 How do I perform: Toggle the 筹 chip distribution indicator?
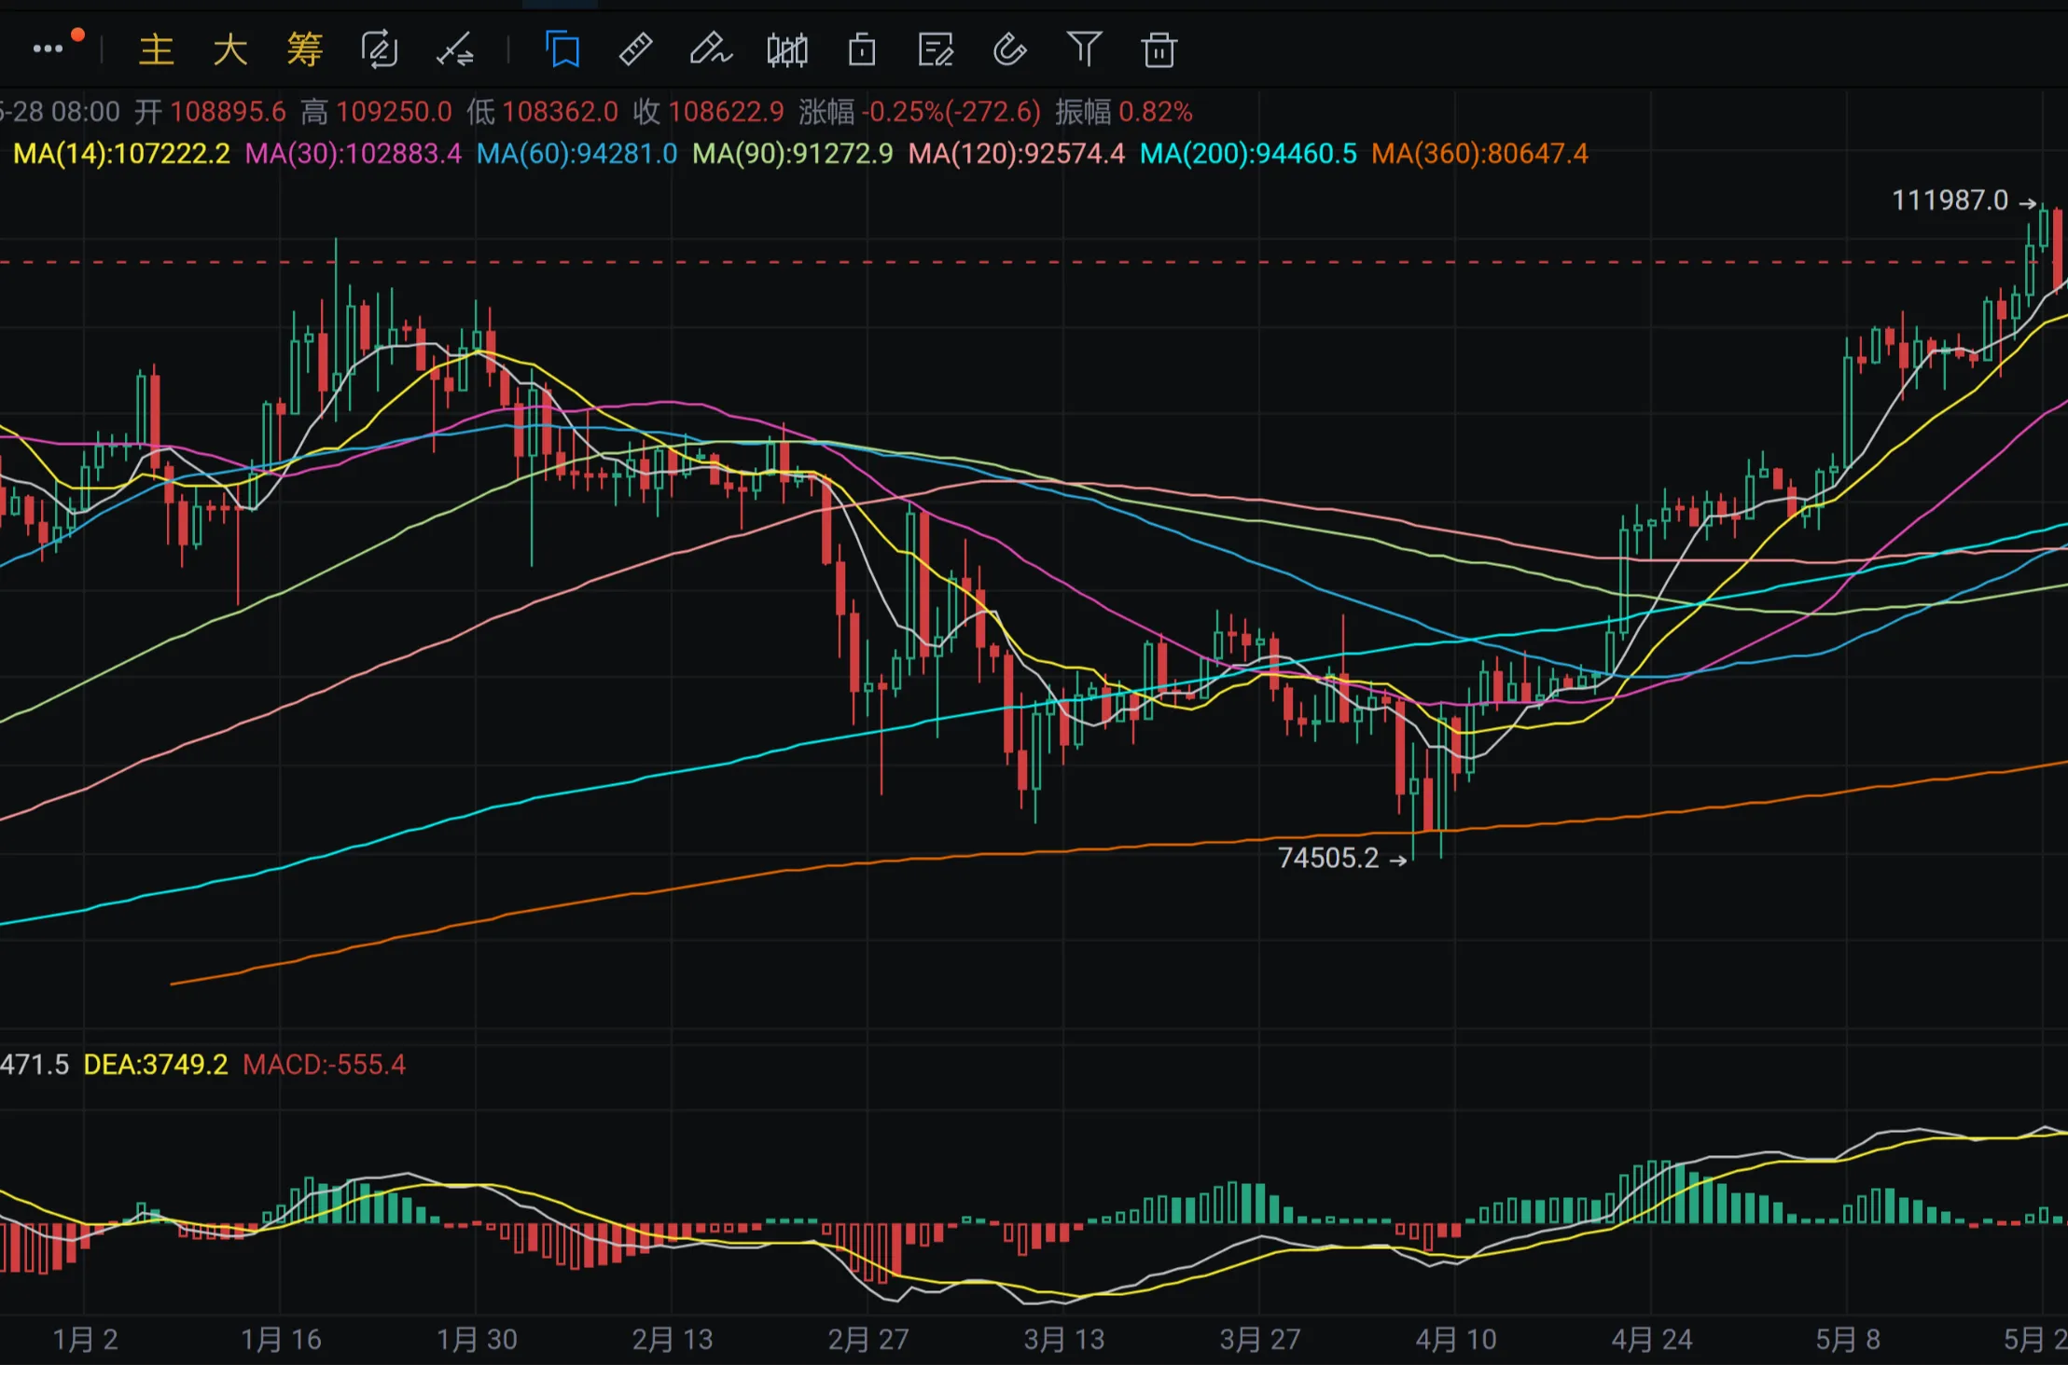click(x=305, y=49)
